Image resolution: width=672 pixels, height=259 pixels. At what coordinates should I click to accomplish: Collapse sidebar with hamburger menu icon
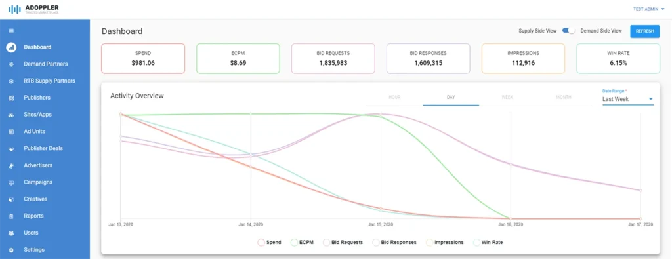(x=11, y=30)
